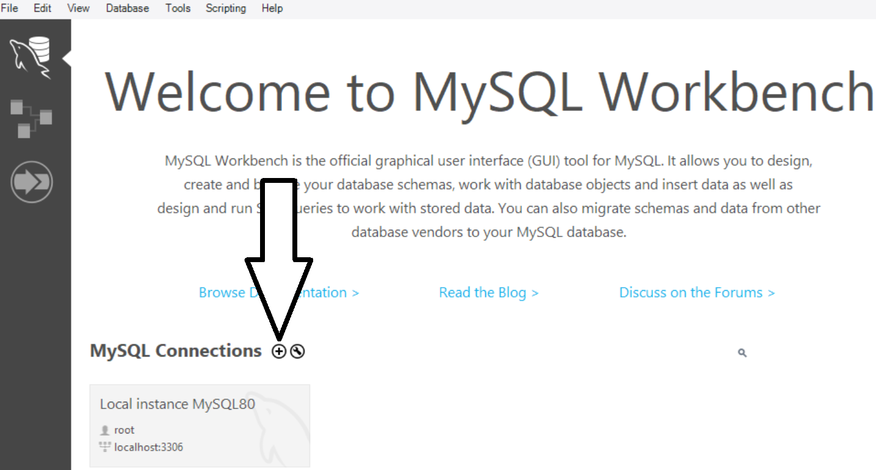Open Local instance MySQL80 connection tile
Viewport: 876px width, 470px height.
coord(200,425)
